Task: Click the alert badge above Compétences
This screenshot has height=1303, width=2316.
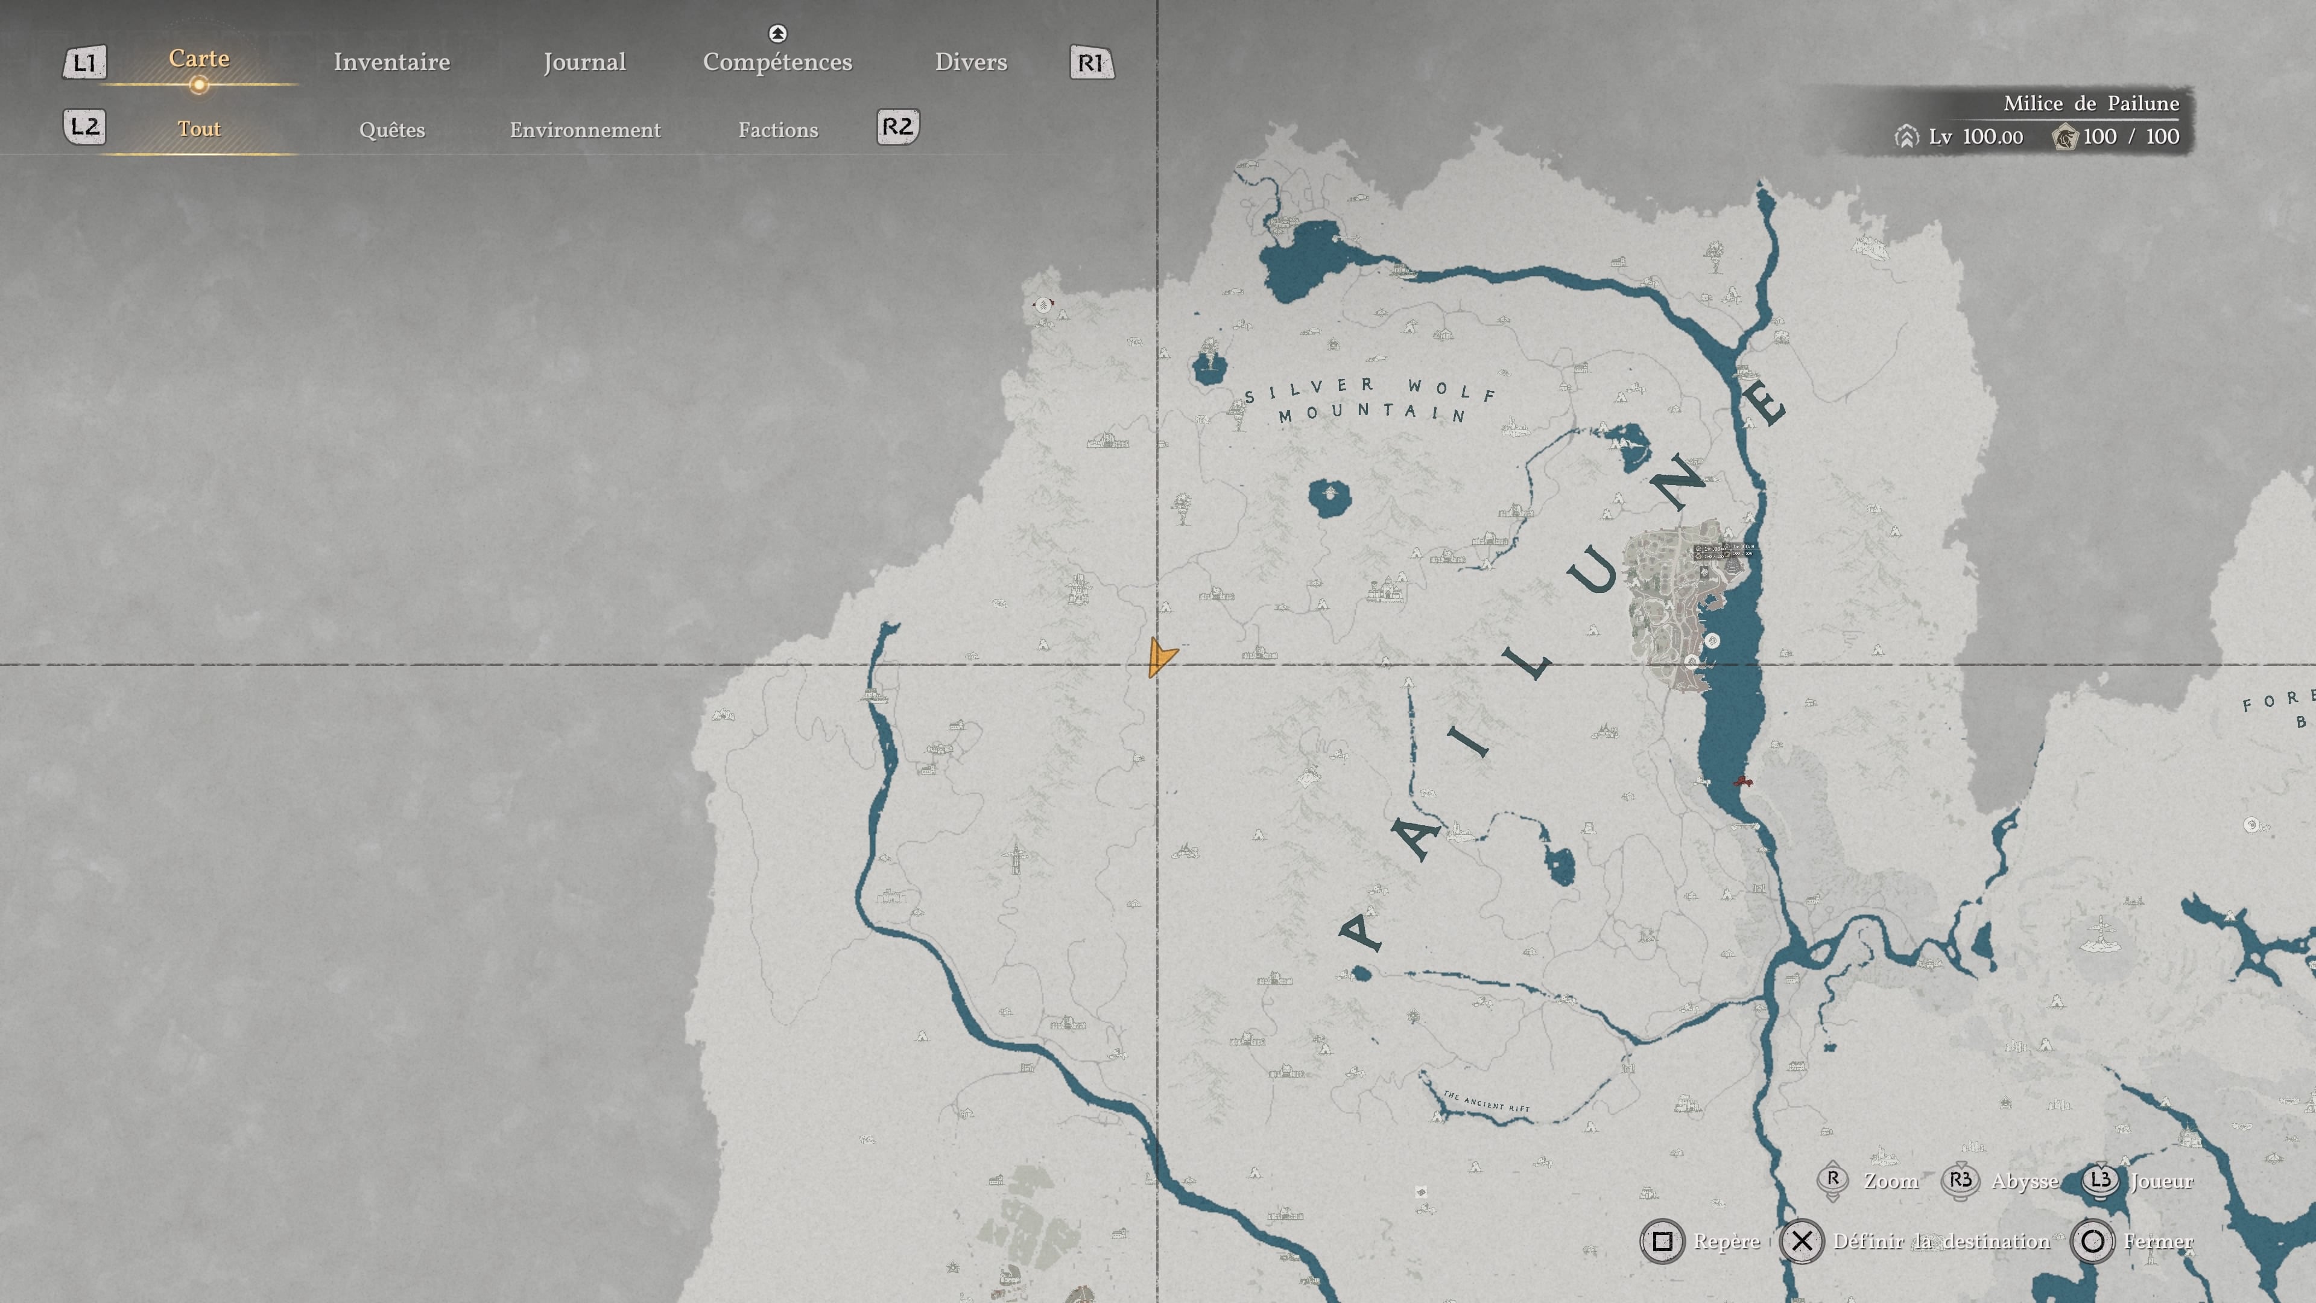Action: (x=777, y=34)
